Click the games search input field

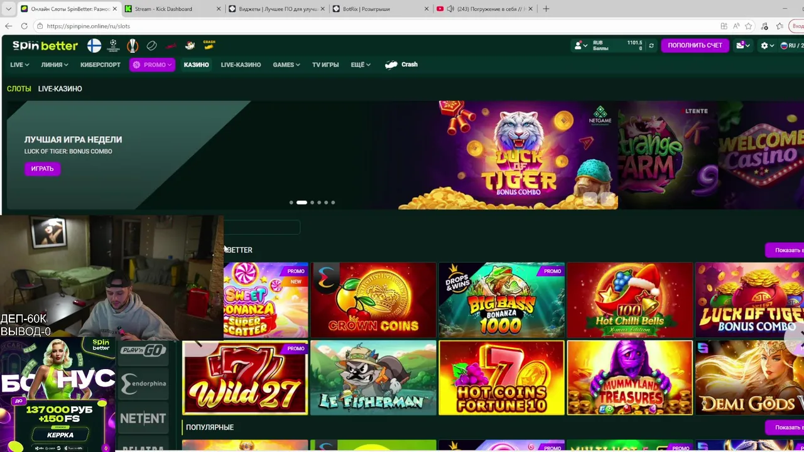coord(262,227)
